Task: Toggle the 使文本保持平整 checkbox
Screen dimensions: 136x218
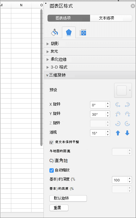Action: click(51, 142)
